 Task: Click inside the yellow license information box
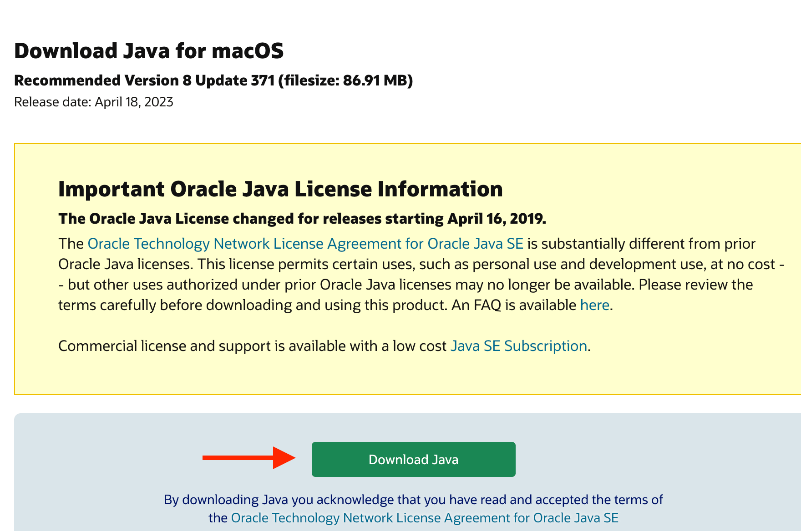(x=400, y=373)
